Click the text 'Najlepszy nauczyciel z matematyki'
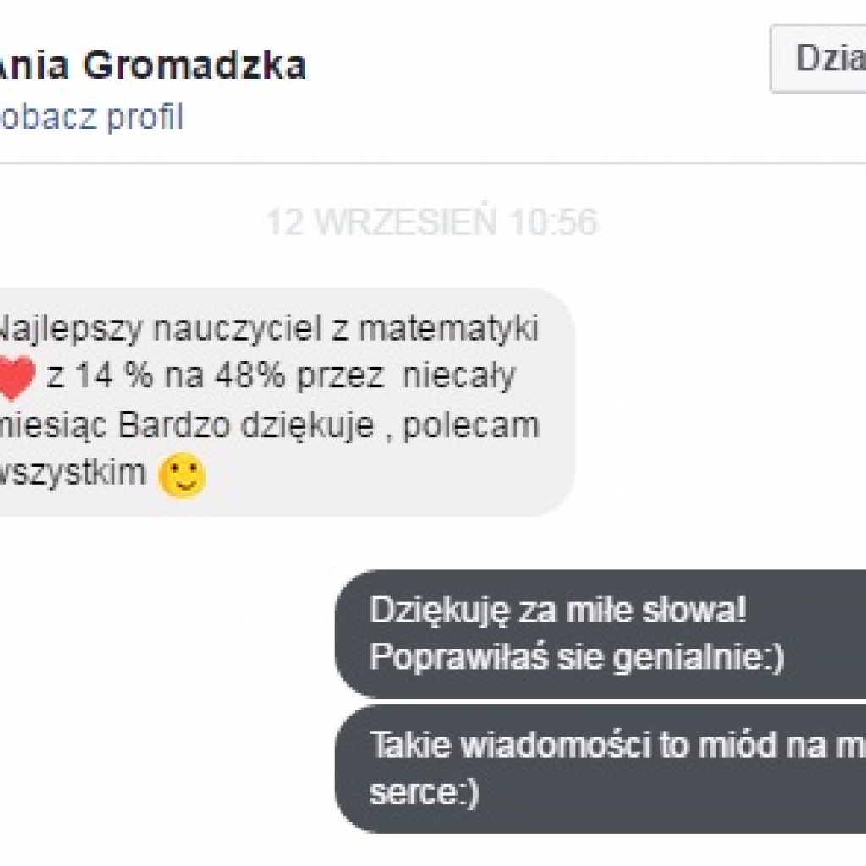Viewport: 866px width, 866px height. coord(268,329)
